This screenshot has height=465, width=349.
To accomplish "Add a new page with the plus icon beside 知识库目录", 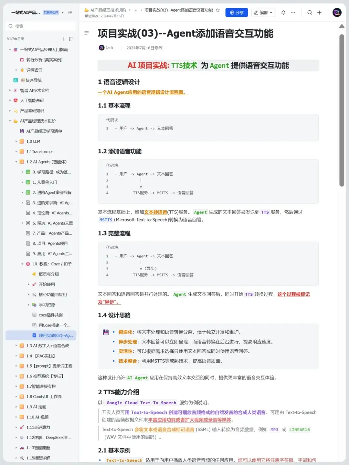I will coord(63,39).
